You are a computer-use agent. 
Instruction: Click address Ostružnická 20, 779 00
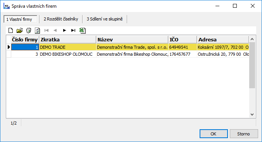coord(223,54)
